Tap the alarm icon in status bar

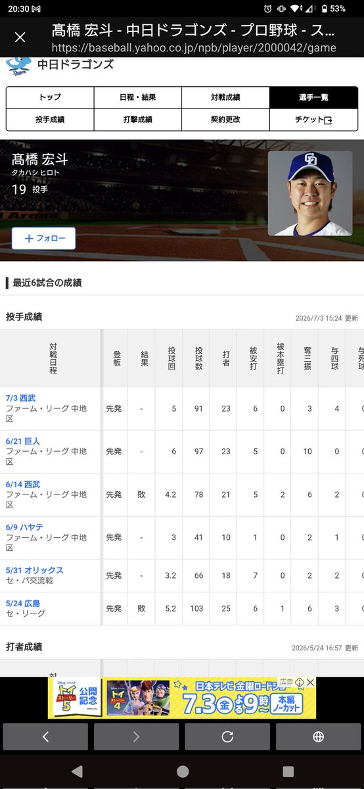(267, 9)
